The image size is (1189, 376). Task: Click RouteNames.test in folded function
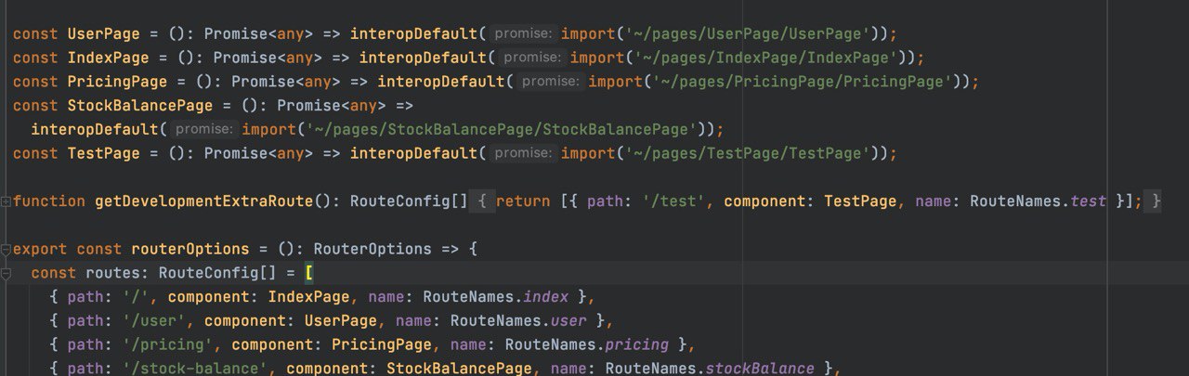click(x=1039, y=201)
